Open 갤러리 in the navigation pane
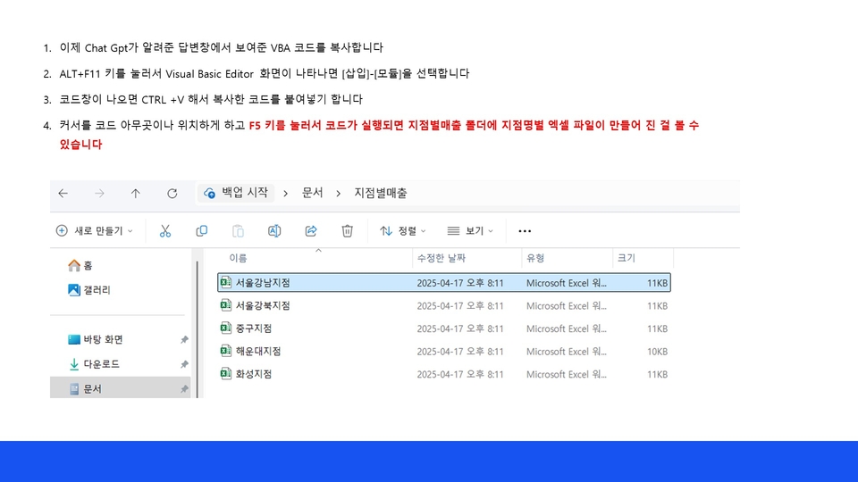The image size is (858, 482). (89, 289)
